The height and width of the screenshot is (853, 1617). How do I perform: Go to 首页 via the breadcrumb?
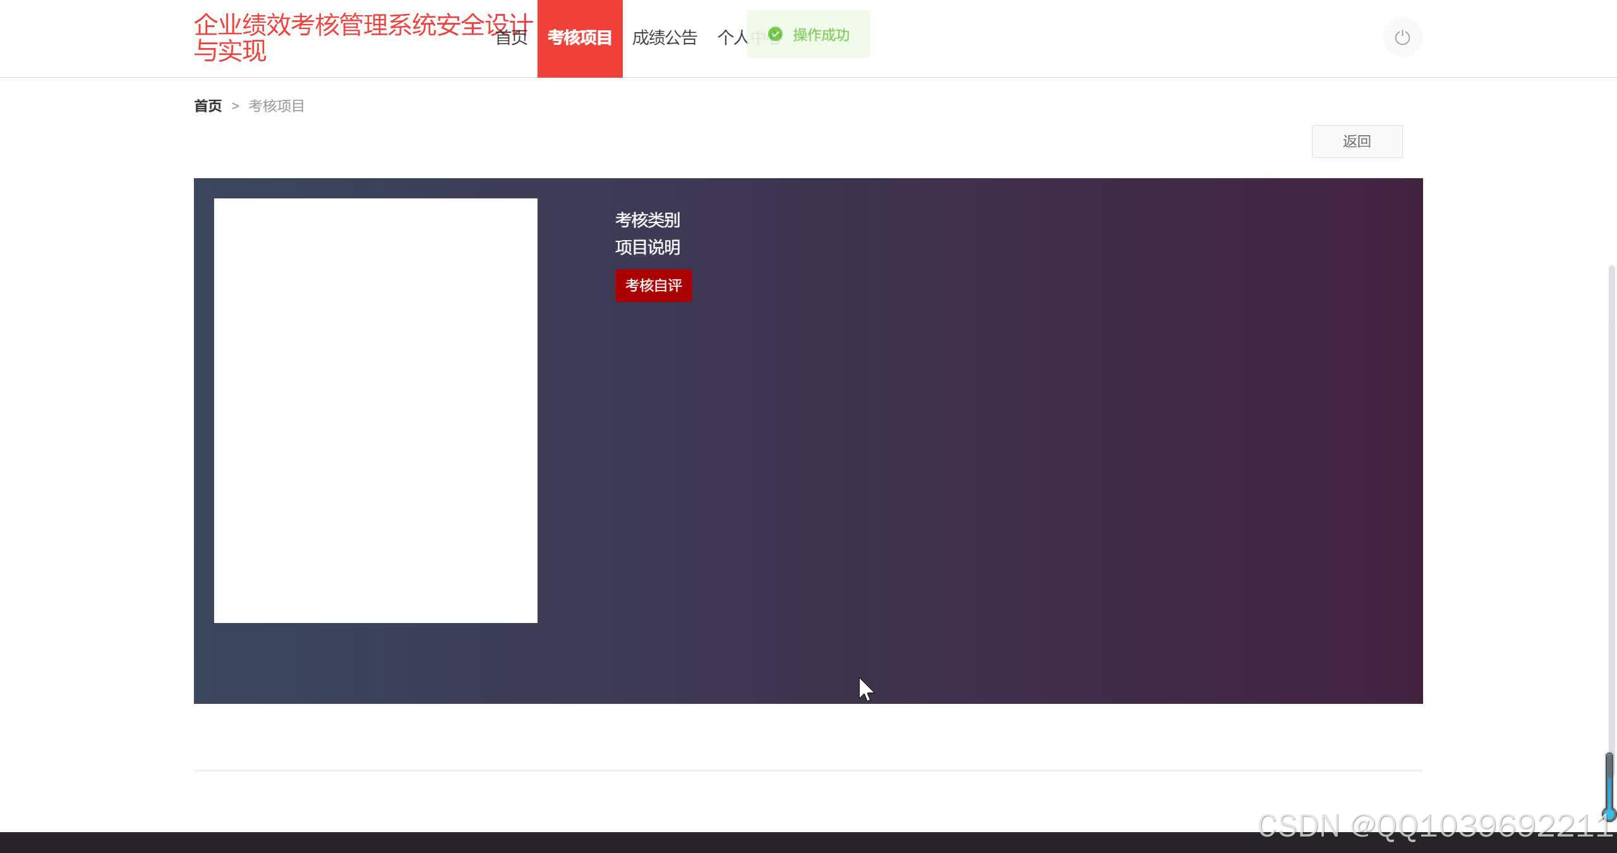208,106
